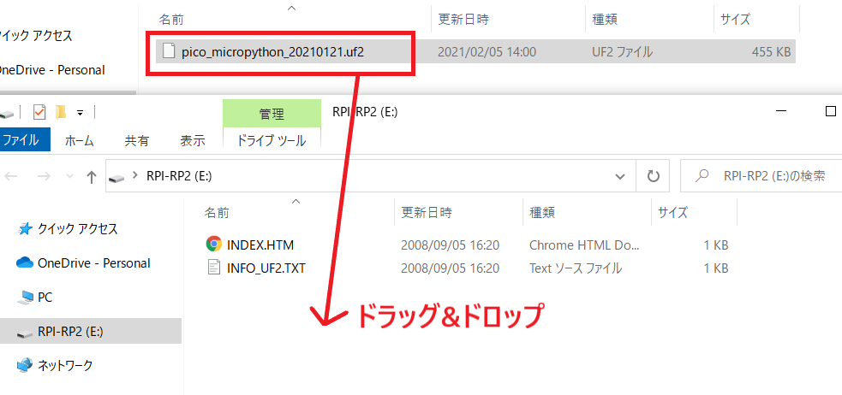Open the quick access toolbar customize dropdown
Image resolution: width=842 pixels, height=395 pixels.
80,113
